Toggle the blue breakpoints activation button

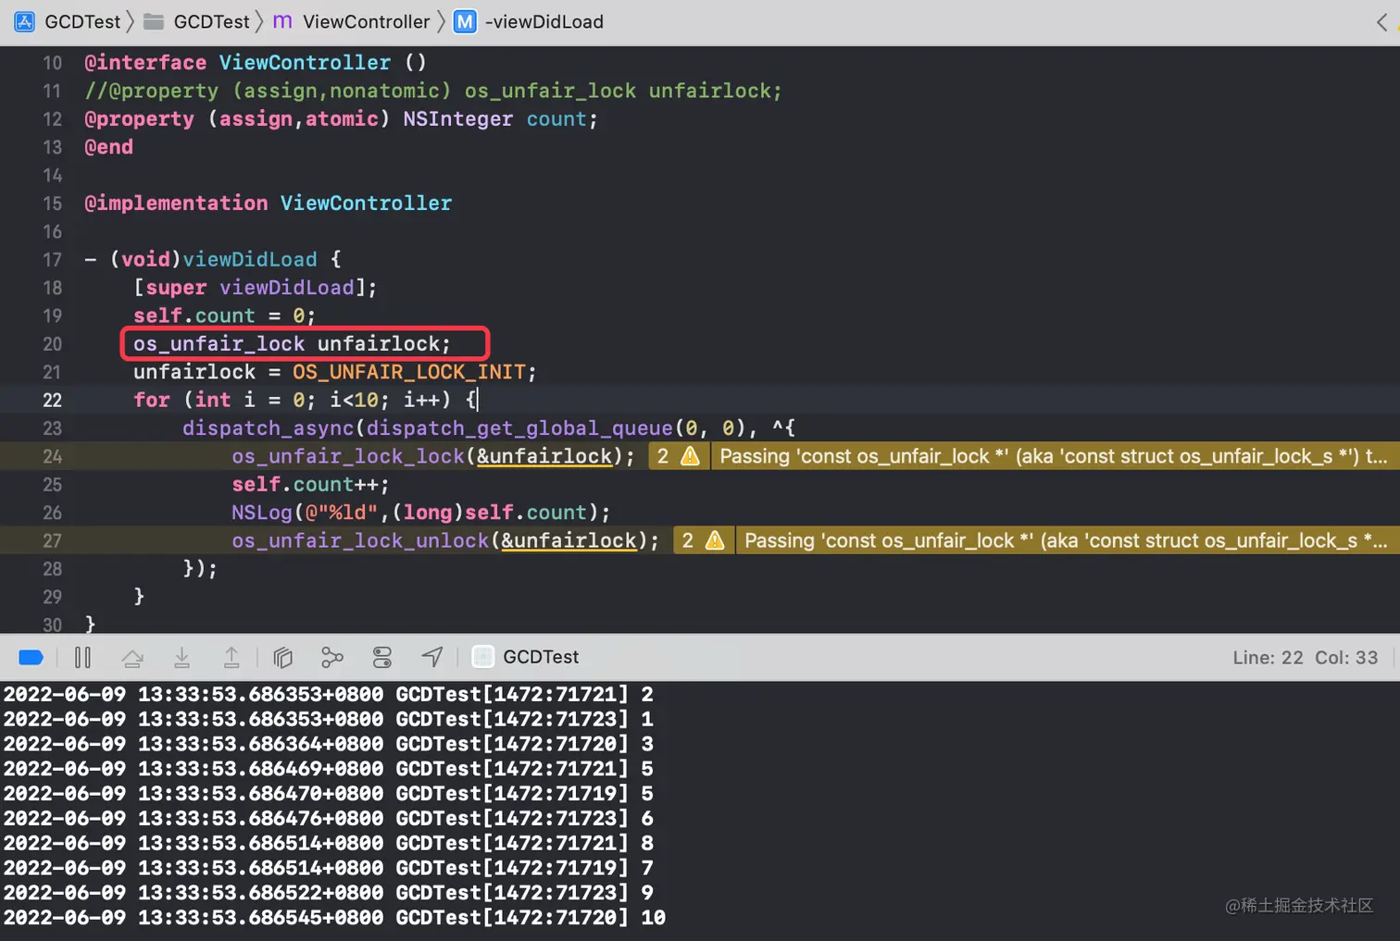(x=31, y=657)
